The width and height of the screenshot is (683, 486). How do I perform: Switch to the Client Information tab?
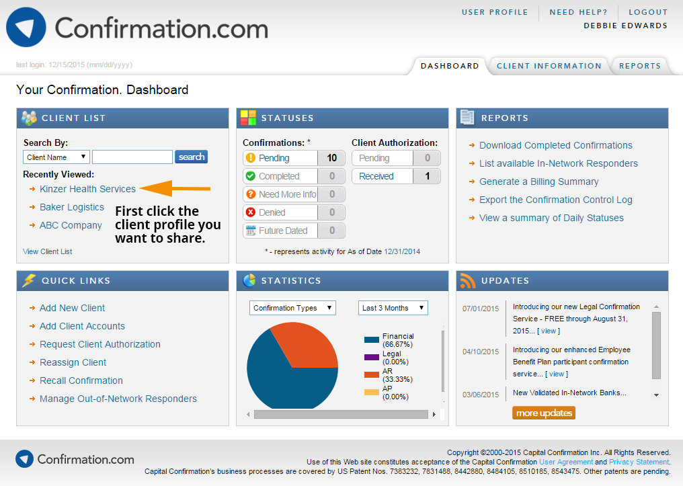(x=549, y=65)
